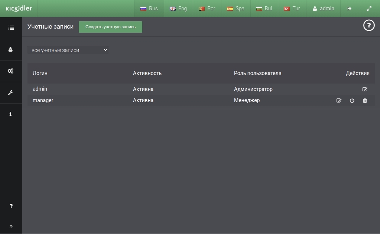Click the sidebar question mark help icon

(11, 206)
